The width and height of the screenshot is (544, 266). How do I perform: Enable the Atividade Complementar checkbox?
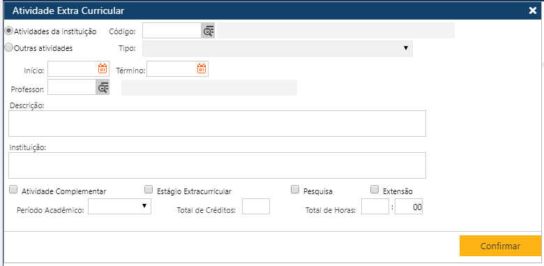13,190
